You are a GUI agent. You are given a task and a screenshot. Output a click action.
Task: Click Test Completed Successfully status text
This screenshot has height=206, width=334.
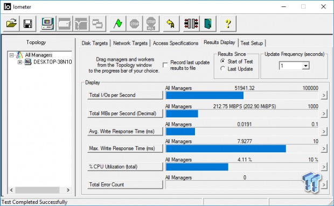tap(34, 202)
